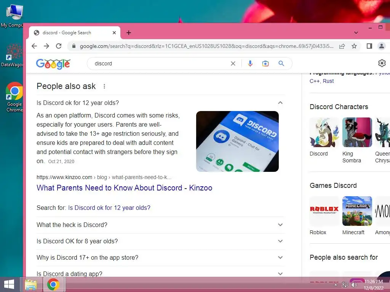Open 'What Parents Need to Know About Discord - Kinzoo'
Viewport: 390px width, 292px height.
125,188
